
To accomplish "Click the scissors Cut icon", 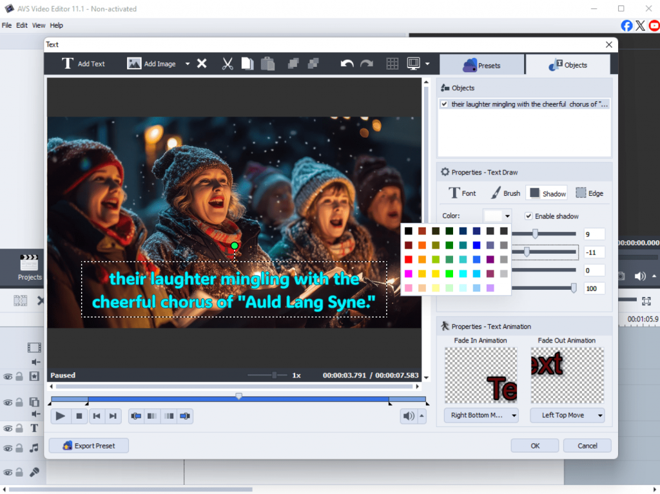I will tap(228, 64).
